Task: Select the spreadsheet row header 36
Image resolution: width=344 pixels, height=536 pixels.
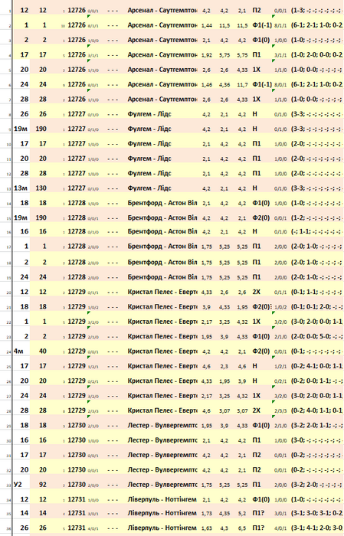Action: 9,529
